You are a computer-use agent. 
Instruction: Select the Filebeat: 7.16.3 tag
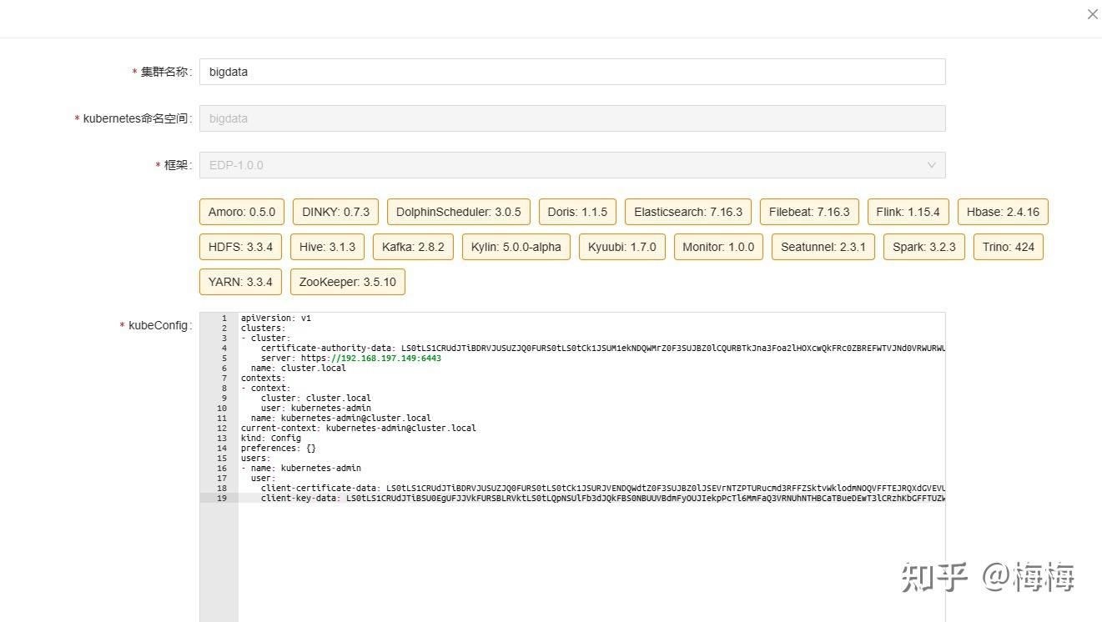[809, 212]
